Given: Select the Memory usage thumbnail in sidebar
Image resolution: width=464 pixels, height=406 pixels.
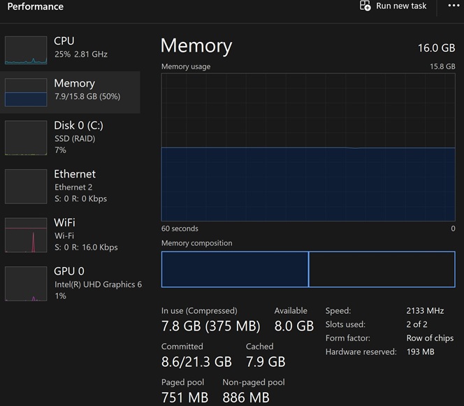Looking at the screenshot, I should click(x=26, y=92).
